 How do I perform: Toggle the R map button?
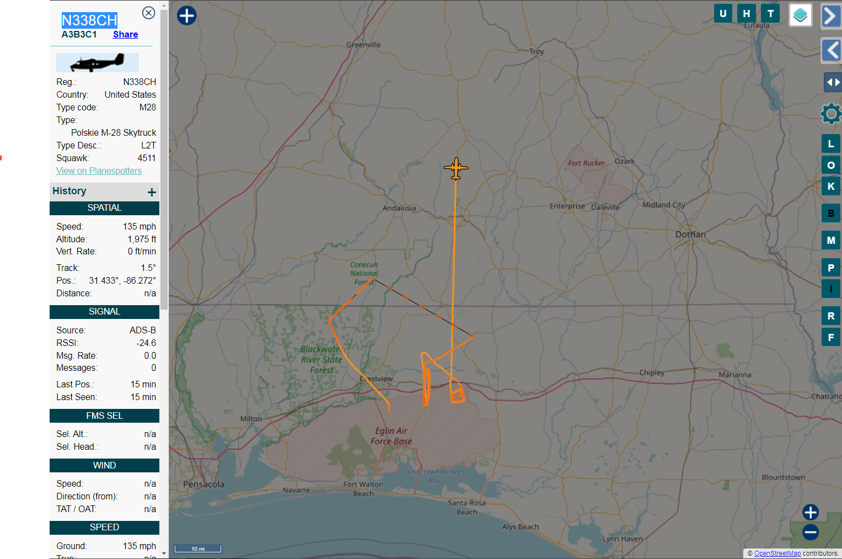(x=831, y=316)
